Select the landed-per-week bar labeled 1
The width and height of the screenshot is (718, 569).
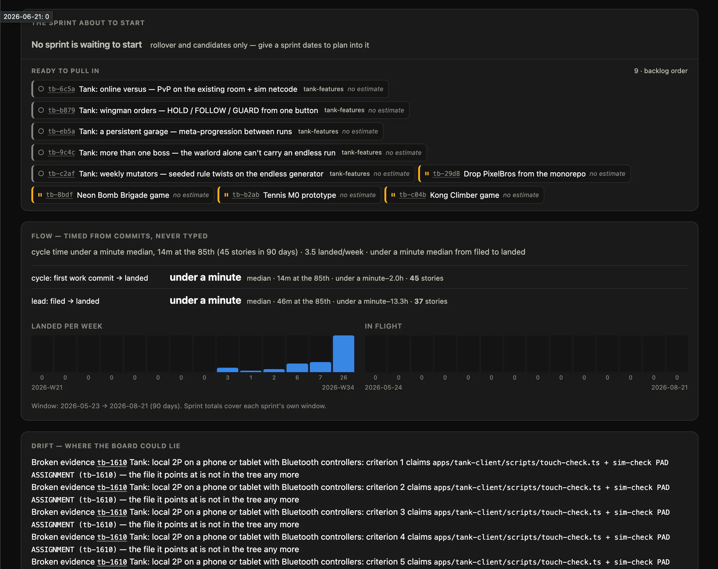(x=251, y=371)
